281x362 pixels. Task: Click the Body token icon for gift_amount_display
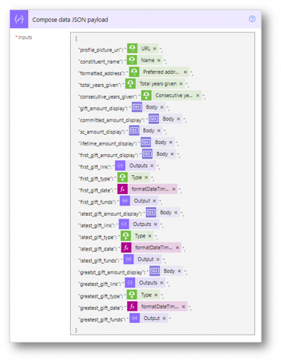click(x=137, y=107)
